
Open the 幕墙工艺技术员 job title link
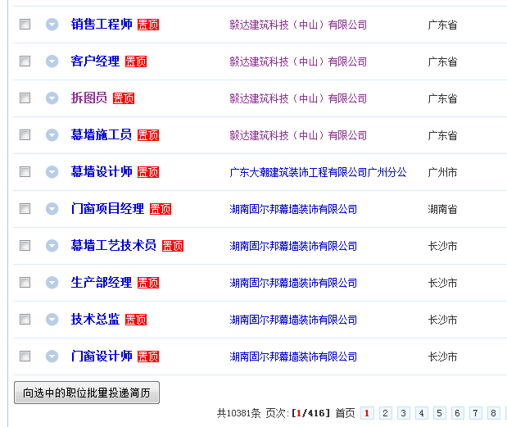pos(113,246)
